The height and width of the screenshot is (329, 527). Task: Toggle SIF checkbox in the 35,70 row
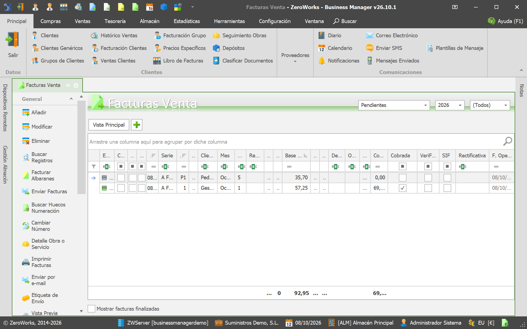pyautogui.click(x=447, y=178)
